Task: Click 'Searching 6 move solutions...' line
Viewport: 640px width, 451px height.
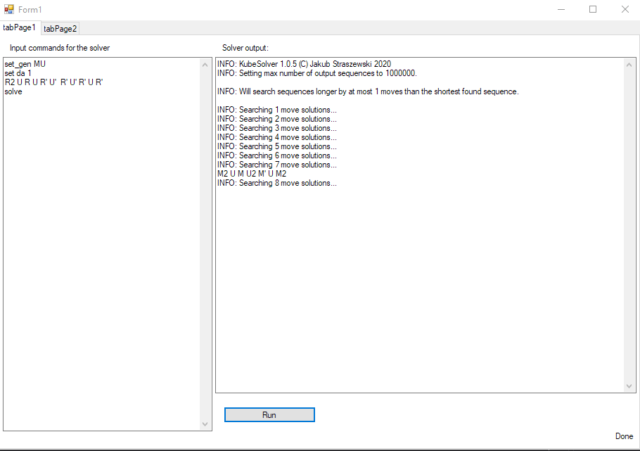Action: (x=276, y=155)
